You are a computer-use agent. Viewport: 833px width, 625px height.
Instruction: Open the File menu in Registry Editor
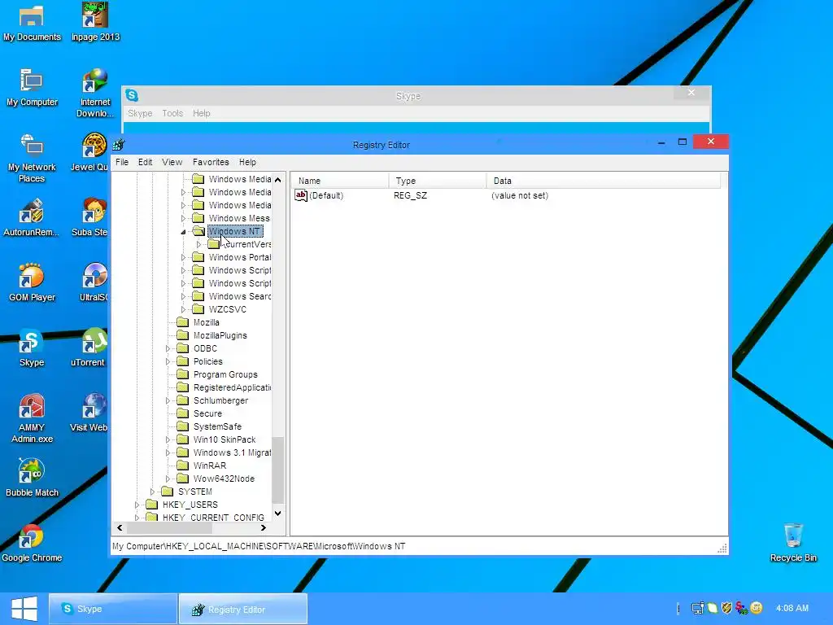122,162
